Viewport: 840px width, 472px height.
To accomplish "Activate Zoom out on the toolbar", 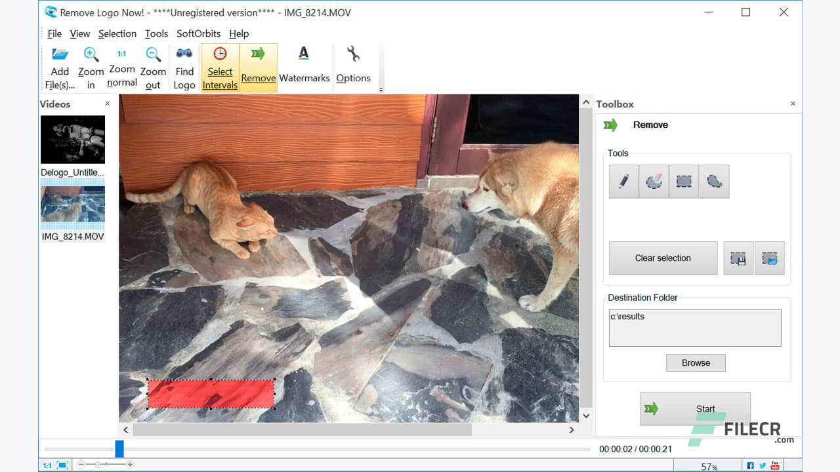I will pos(153,64).
